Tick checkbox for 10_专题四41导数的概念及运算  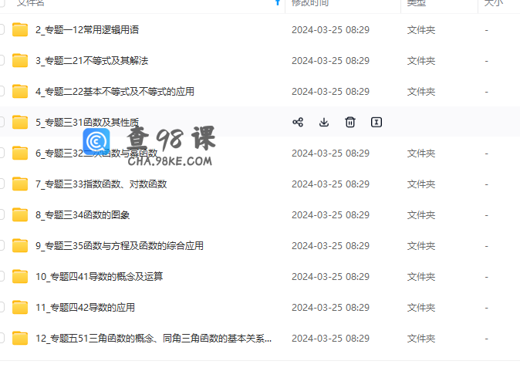coord(2,276)
